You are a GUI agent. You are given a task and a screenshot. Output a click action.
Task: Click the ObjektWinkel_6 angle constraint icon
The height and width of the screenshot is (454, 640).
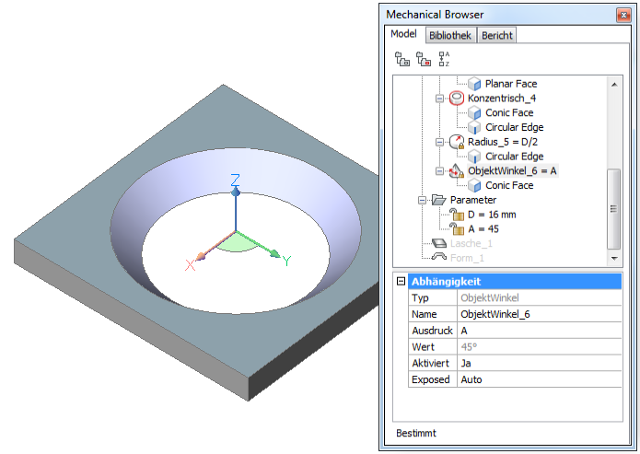[x=457, y=171]
